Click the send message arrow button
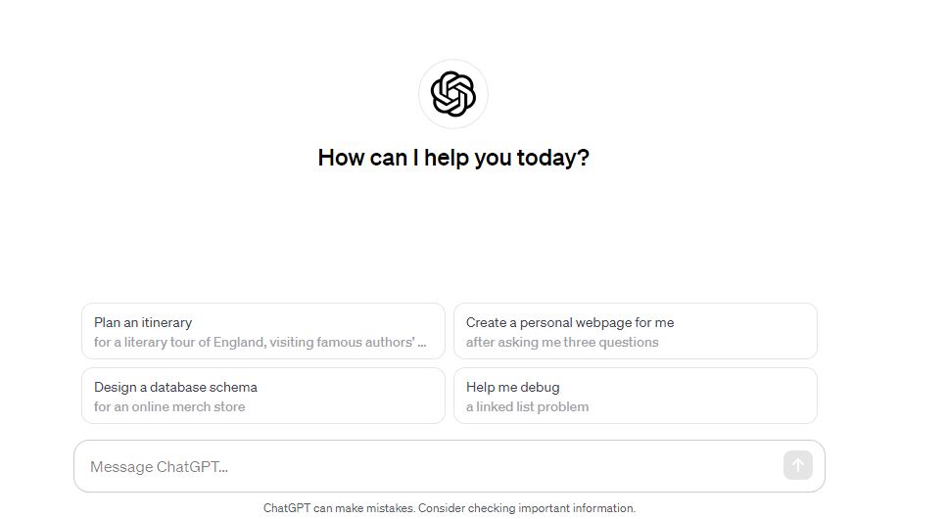The image size is (948, 519). pyautogui.click(x=797, y=465)
